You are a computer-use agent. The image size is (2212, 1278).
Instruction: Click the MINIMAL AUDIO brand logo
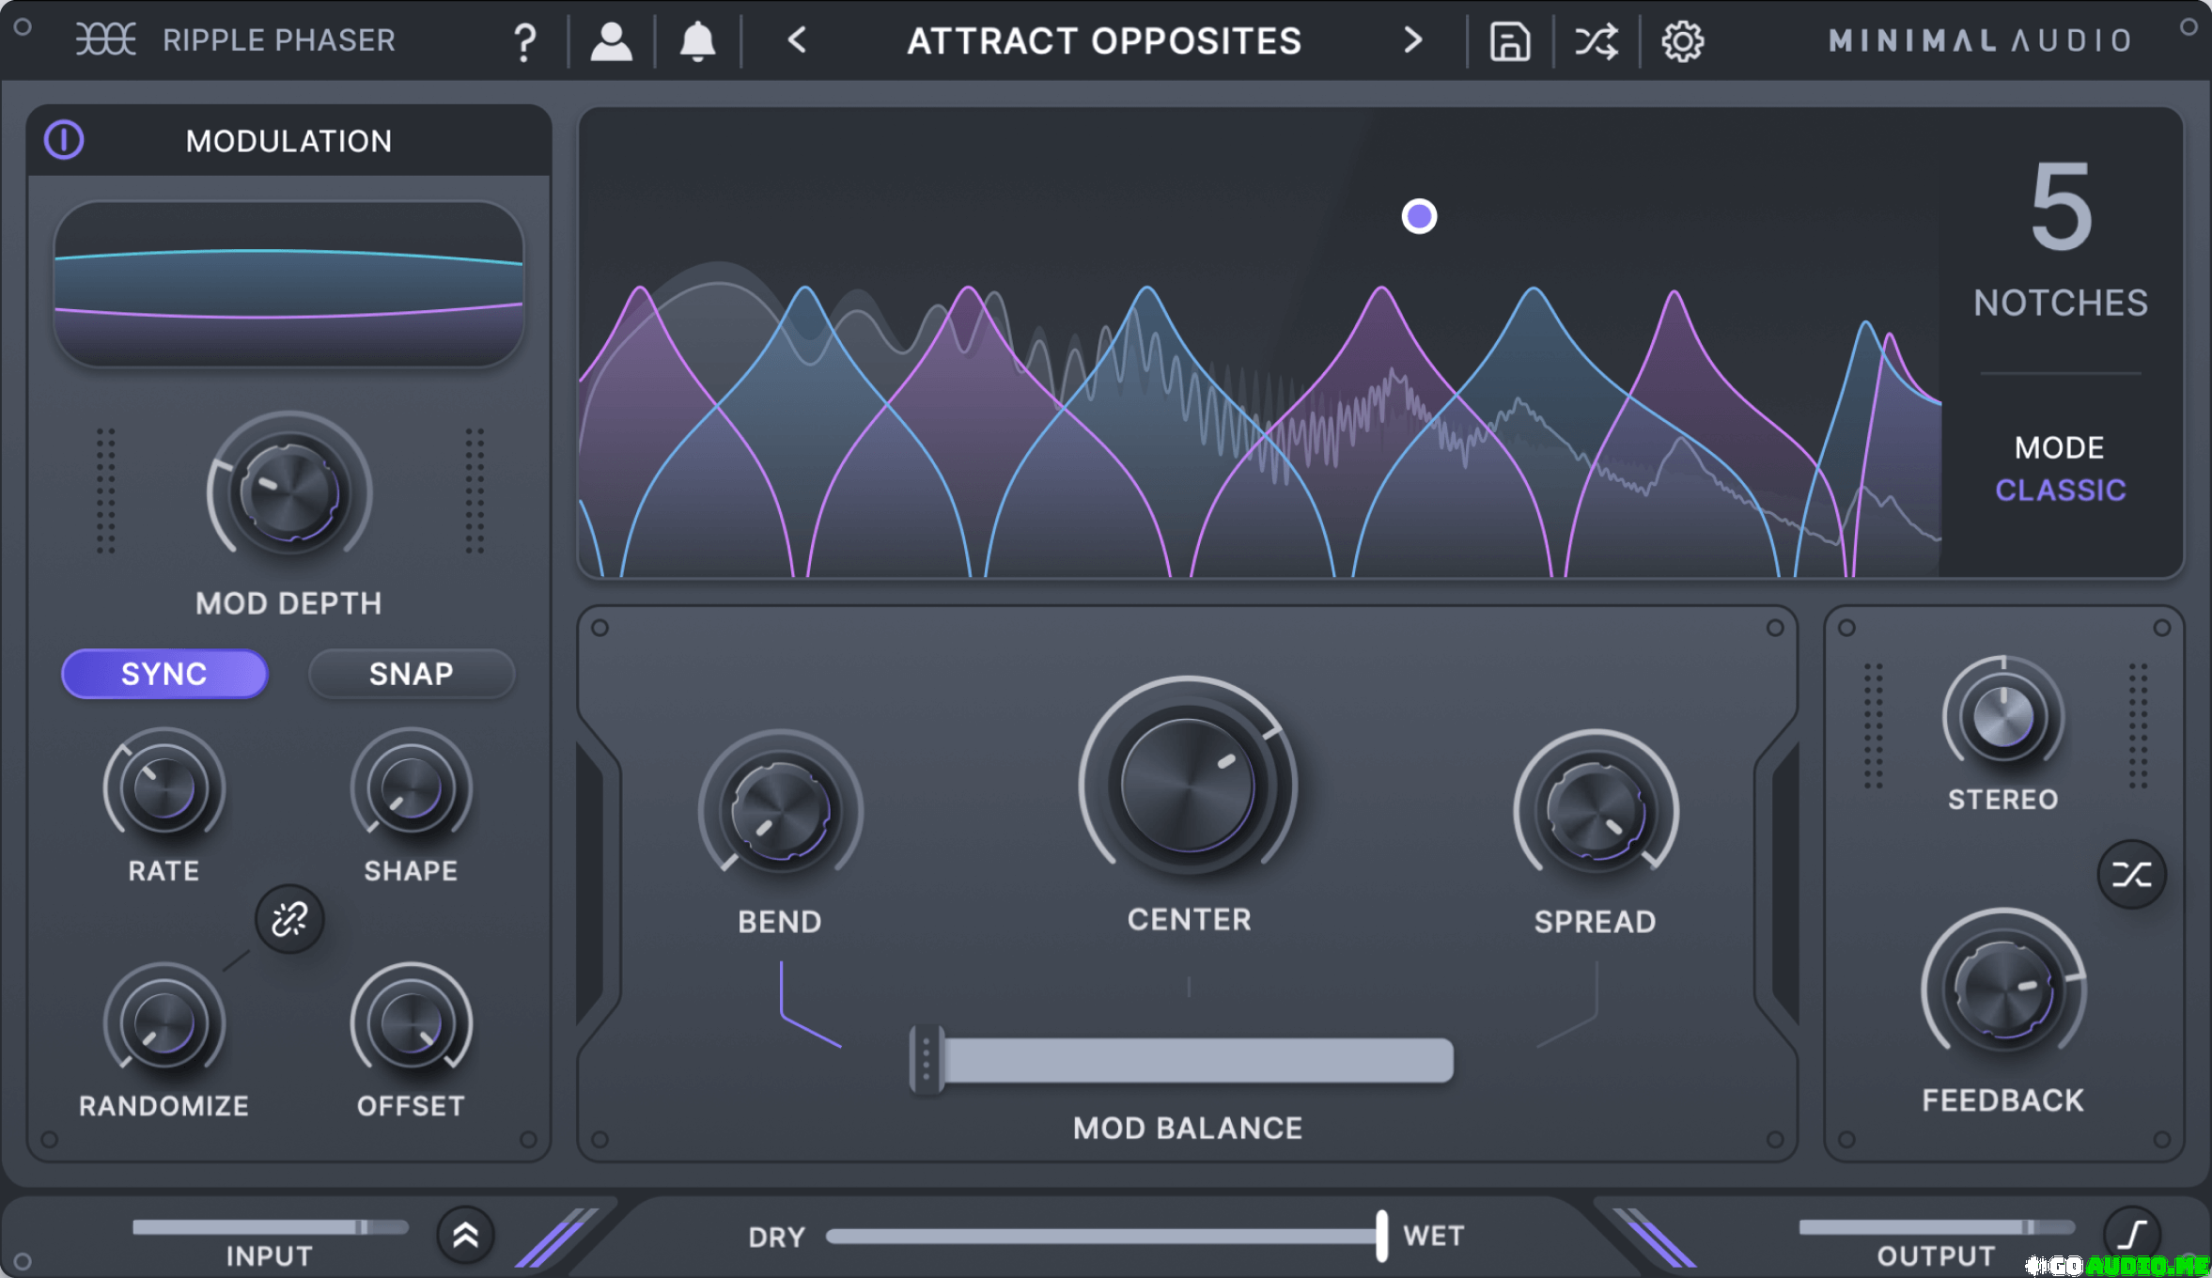(1980, 40)
